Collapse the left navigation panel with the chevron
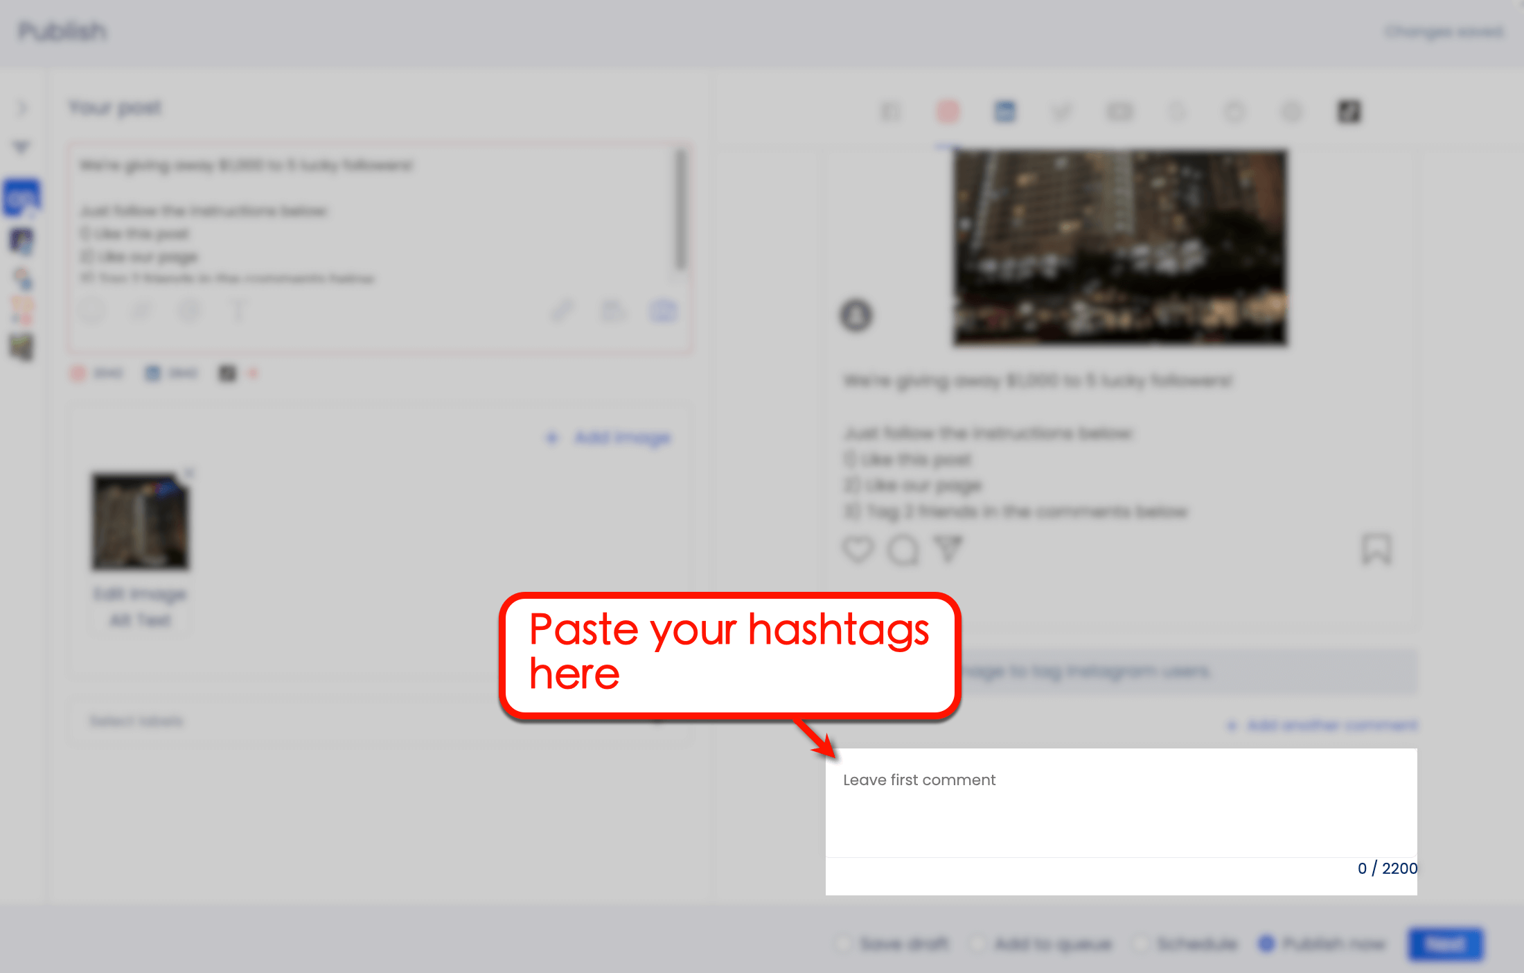The height and width of the screenshot is (973, 1524). (22, 109)
